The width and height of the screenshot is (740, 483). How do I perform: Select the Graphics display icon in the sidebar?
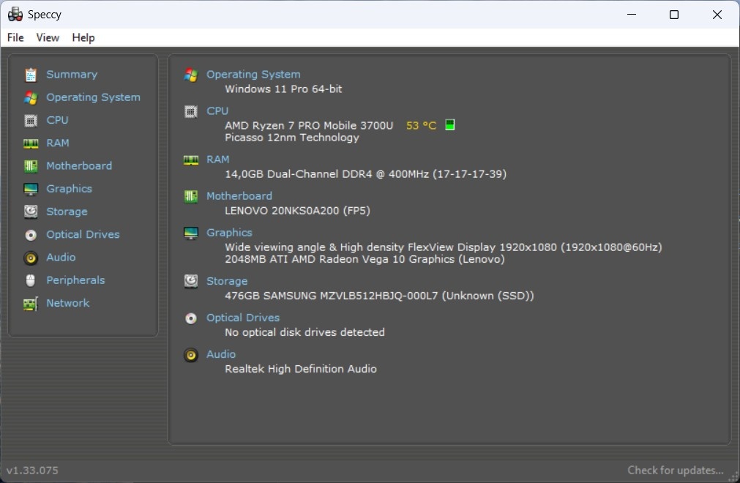[x=31, y=188]
